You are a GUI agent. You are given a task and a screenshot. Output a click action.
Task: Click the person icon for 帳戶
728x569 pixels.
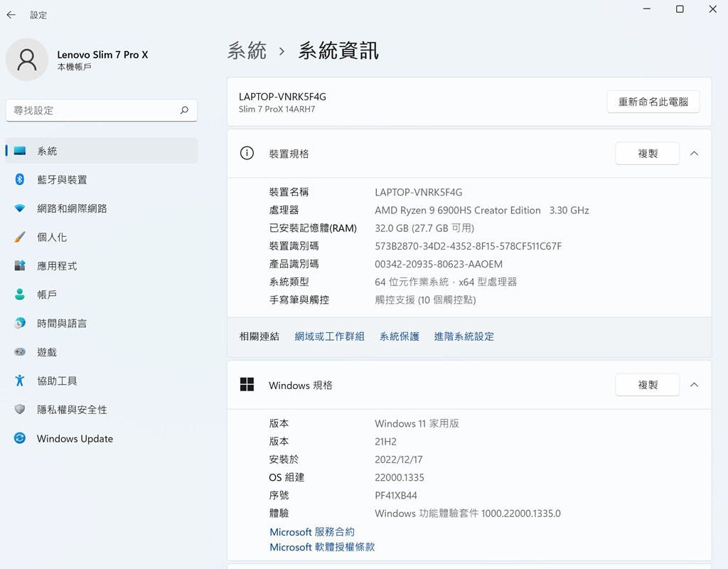(x=20, y=294)
